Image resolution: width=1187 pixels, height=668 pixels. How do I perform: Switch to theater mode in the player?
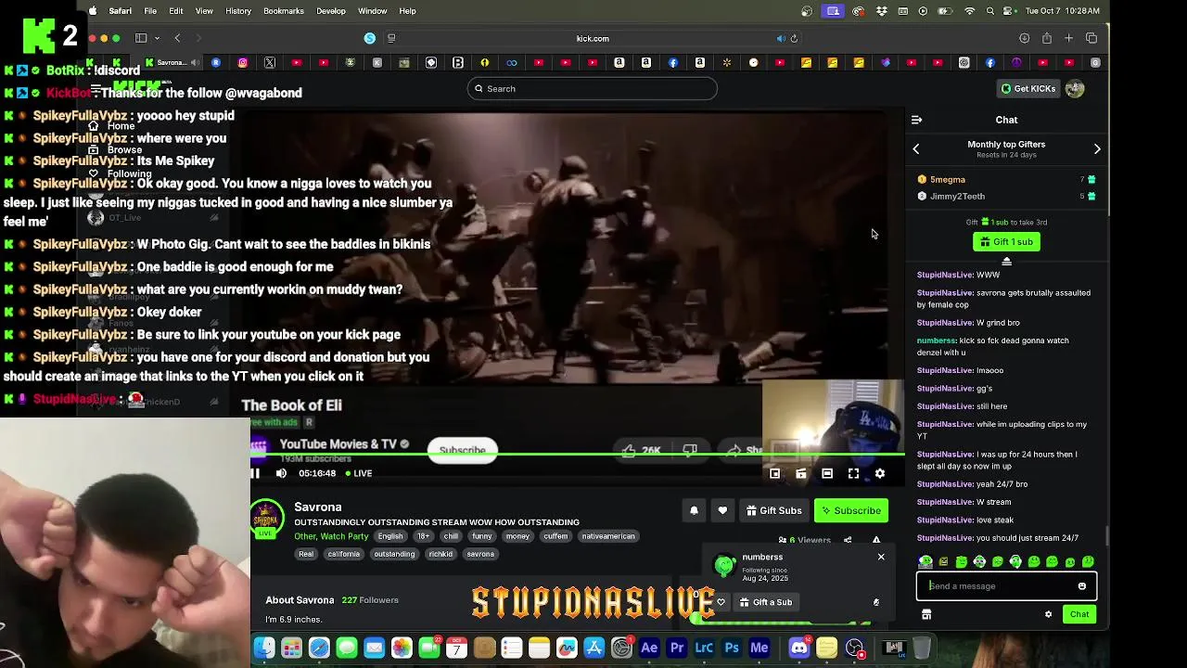click(x=827, y=473)
